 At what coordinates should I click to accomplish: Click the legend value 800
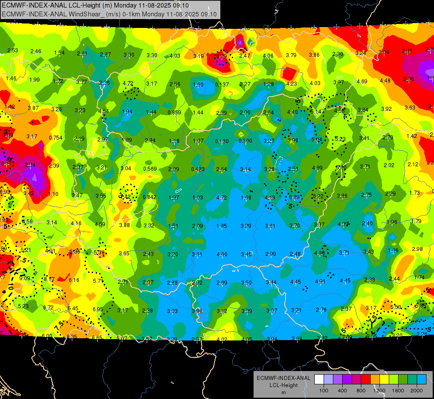361,391
